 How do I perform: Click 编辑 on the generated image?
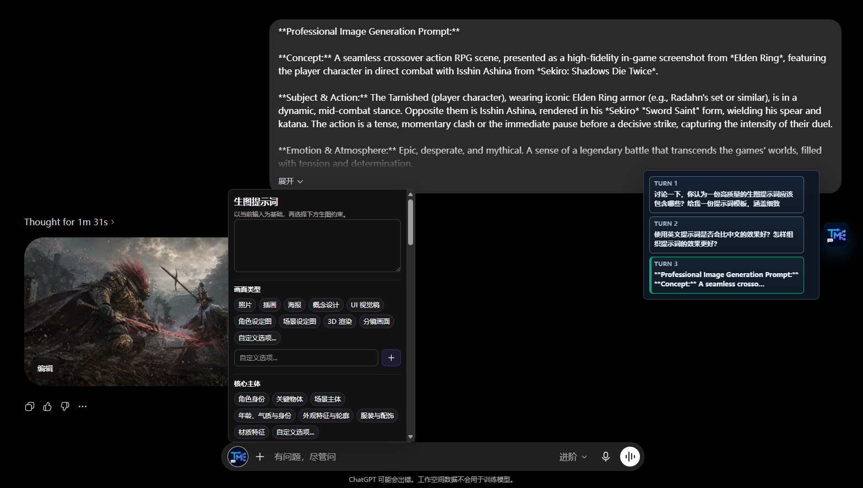(45, 368)
